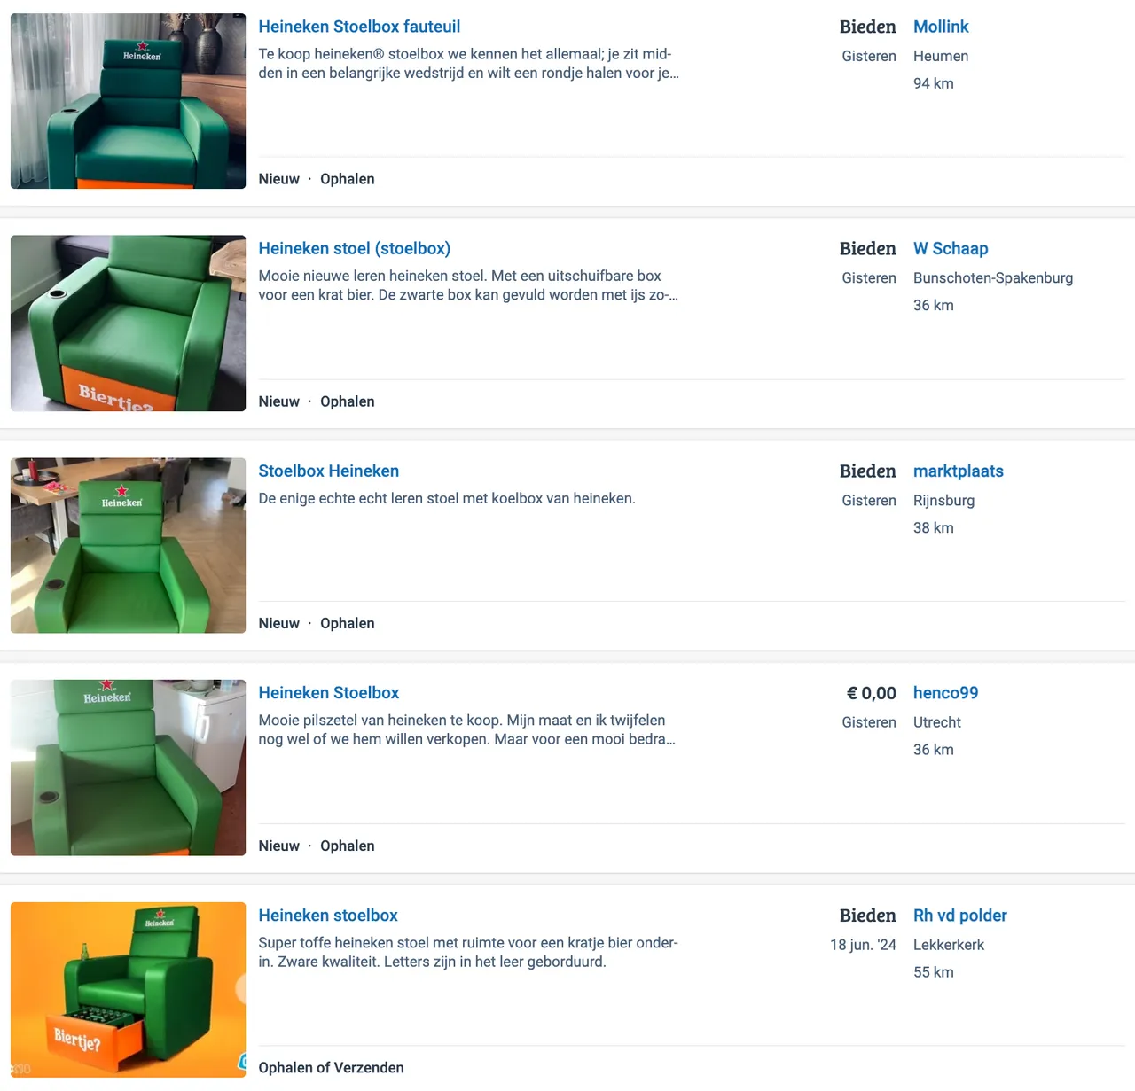Click the thumbnail of chair near dining table
The width and height of the screenshot is (1135, 1091).
click(128, 545)
